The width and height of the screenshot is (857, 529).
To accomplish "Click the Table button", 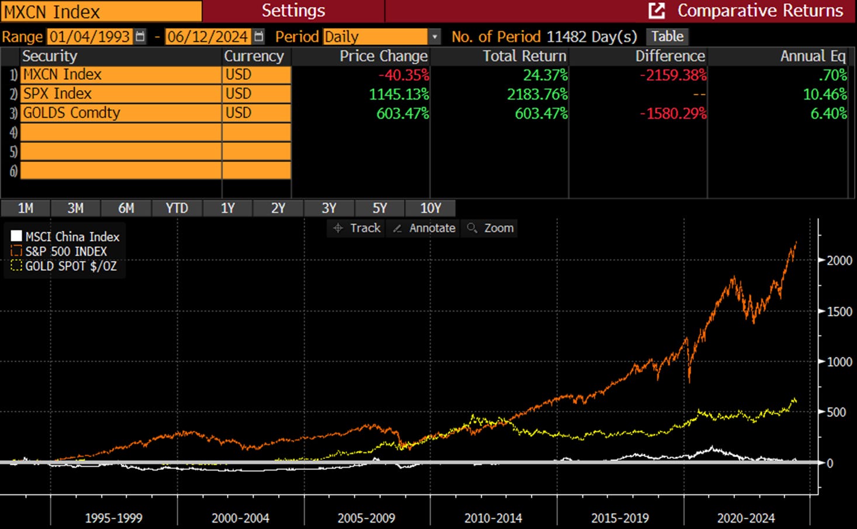I will pos(667,36).
